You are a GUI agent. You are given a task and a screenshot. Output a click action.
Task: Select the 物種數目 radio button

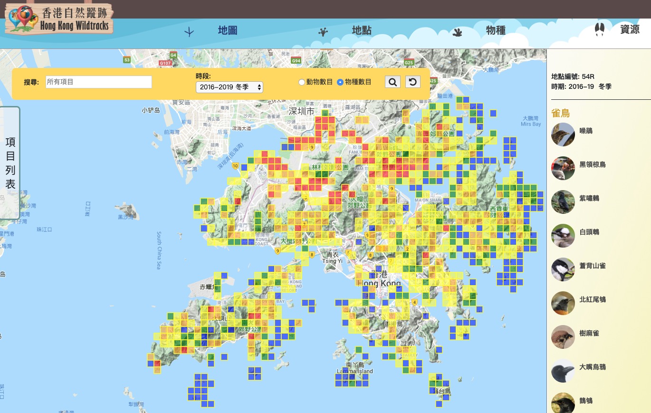tap(340, 82)
